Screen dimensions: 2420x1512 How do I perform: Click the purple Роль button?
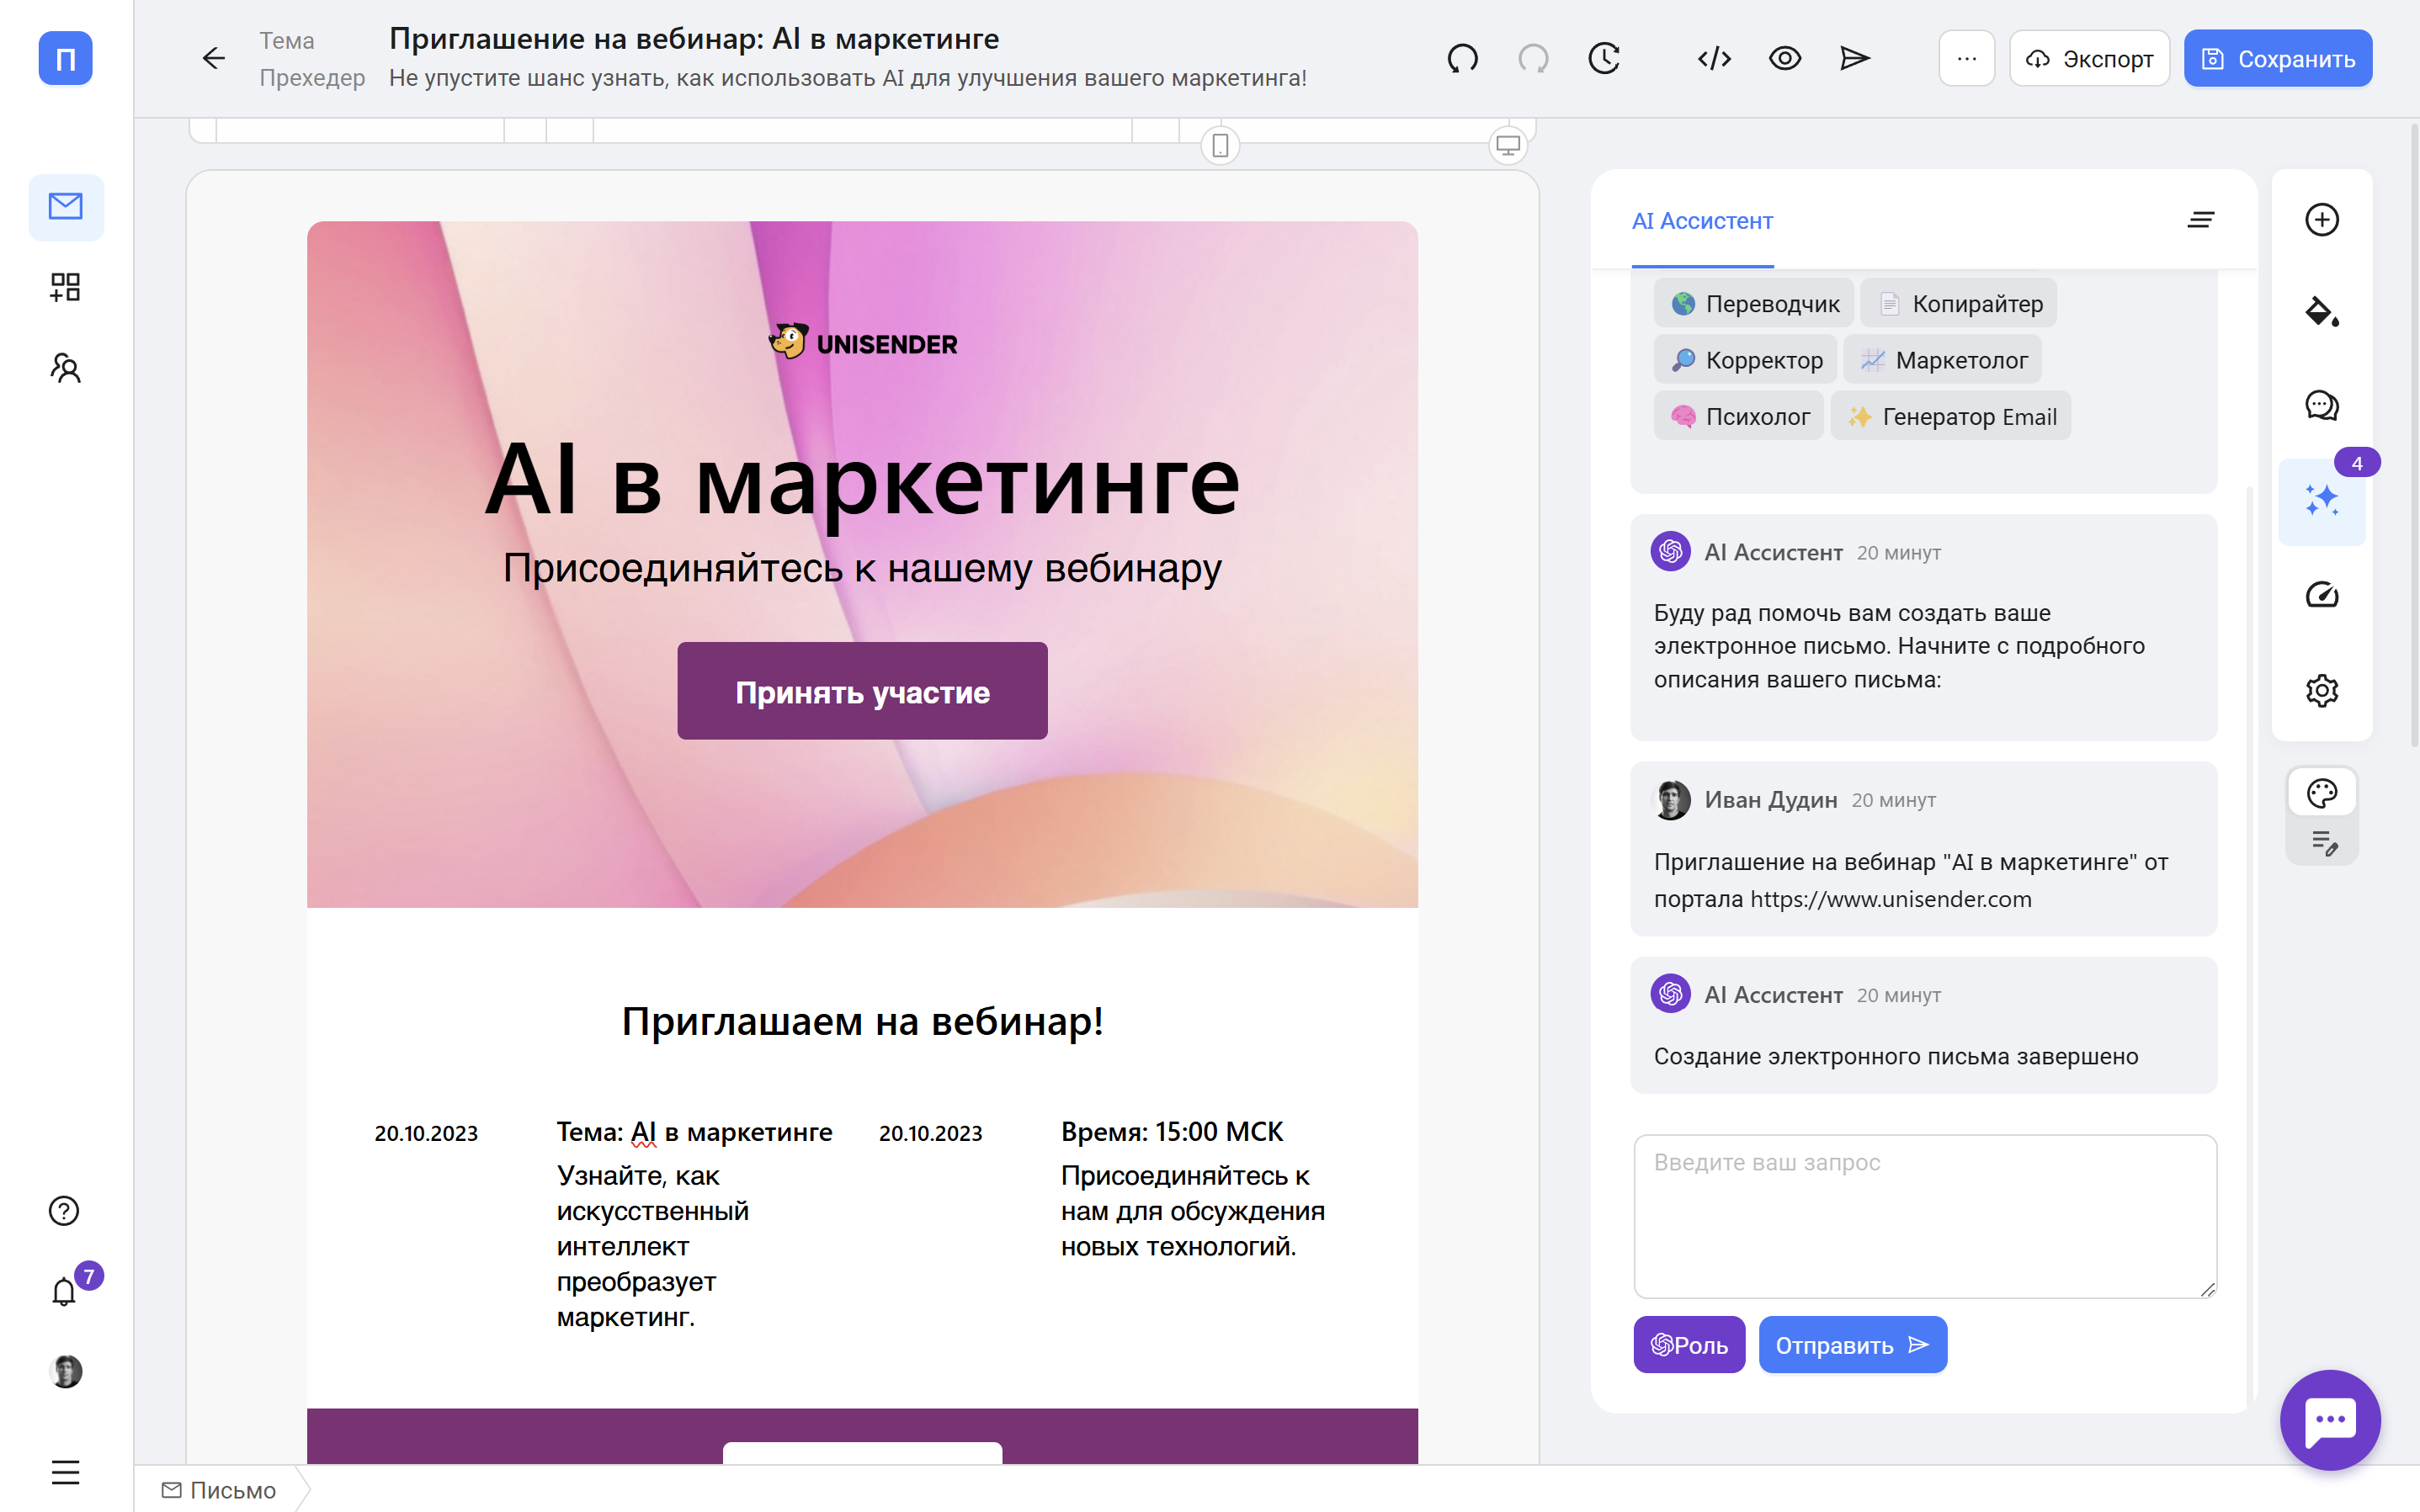(1689, 1345)
